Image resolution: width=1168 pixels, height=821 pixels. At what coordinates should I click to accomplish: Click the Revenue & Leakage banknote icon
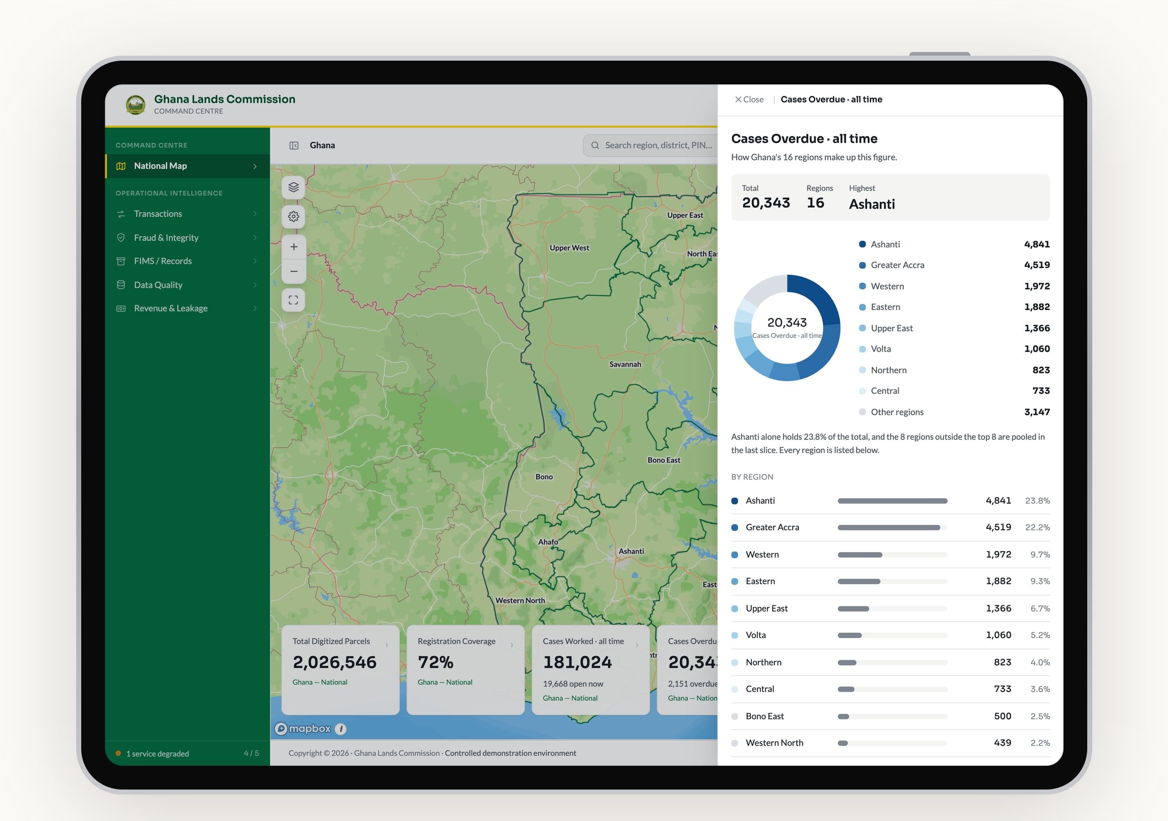click(121, 308)
